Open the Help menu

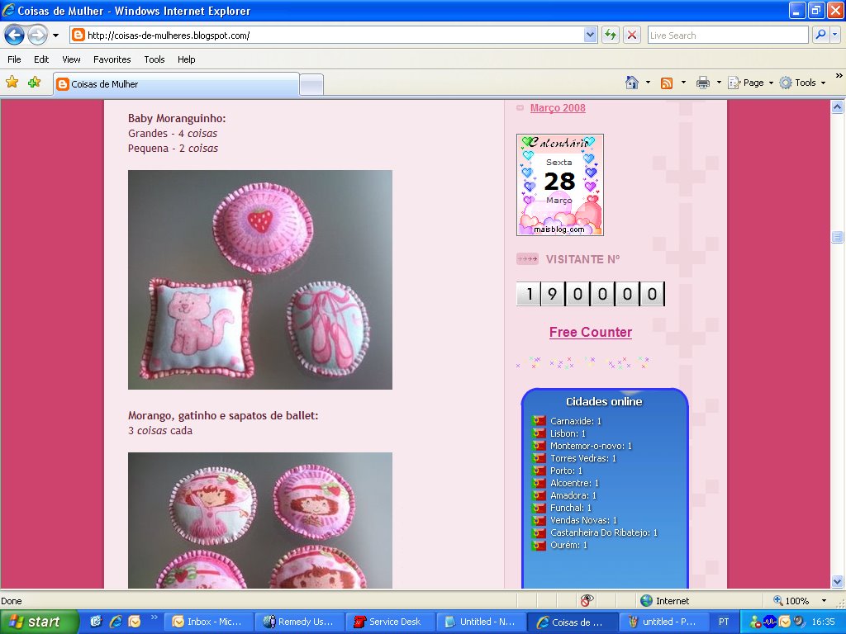(186, 59)
